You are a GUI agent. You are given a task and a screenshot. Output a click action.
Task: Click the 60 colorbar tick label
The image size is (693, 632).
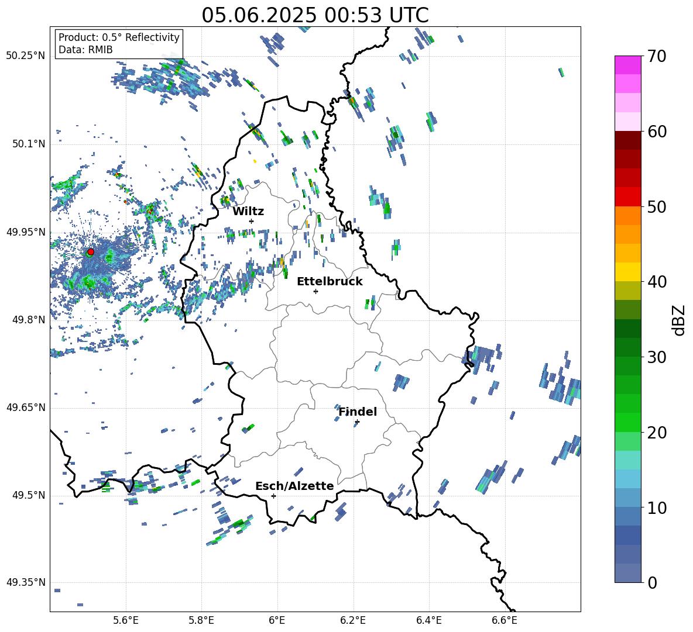tap(657, 132)
